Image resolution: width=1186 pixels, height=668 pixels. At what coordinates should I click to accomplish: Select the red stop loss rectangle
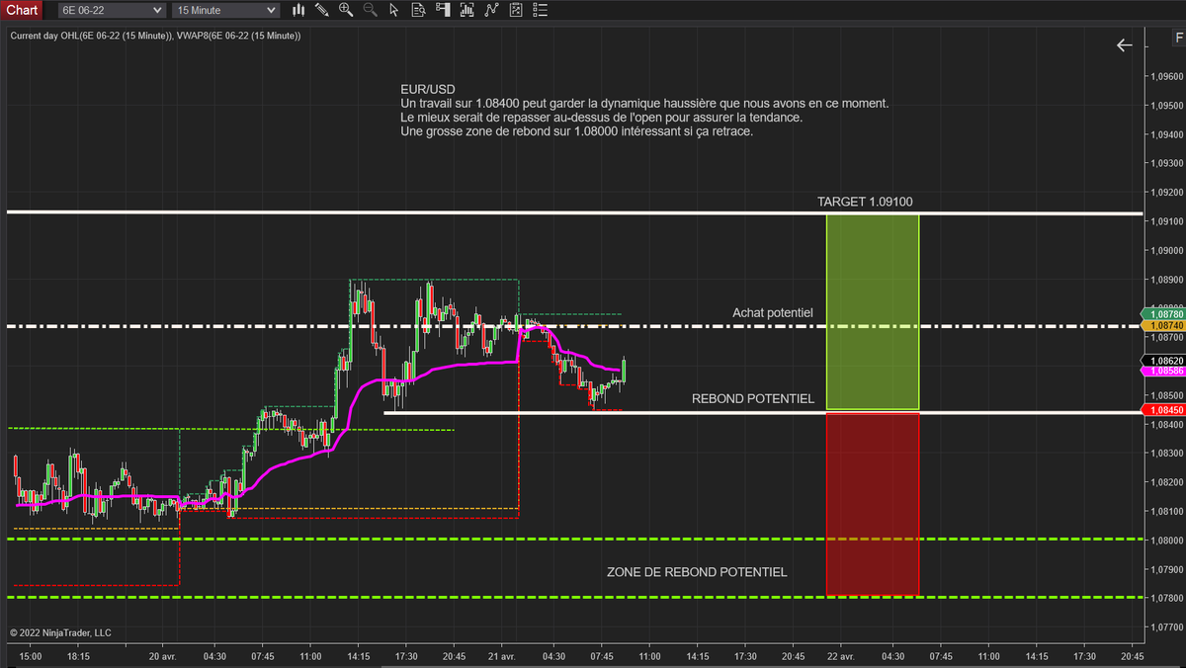click(x=873, y=504)
